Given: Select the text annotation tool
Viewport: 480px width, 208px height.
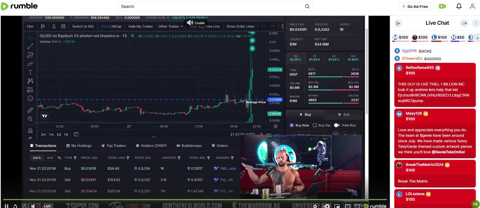Looking at the screenshot, I should pyautogui.click(x=30, y=72).
